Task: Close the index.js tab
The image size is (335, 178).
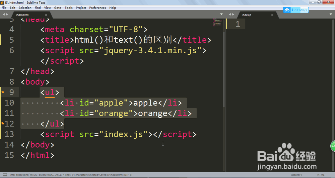Action: pos(272,15)
